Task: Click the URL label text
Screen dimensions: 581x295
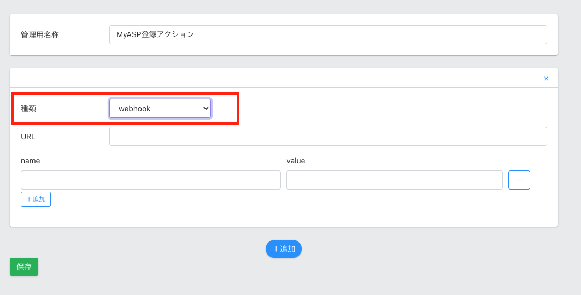Action: tap(28, 137)
